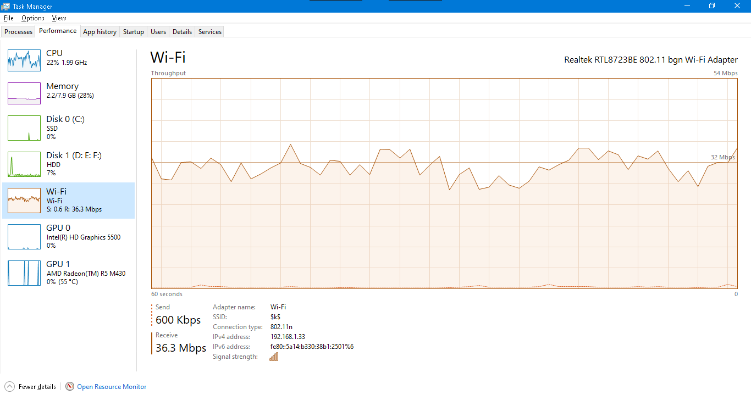
Task: Click the IPv6 address fe80::5a14:b330:38b1:2501%6
Action: (x=312, y=347)
